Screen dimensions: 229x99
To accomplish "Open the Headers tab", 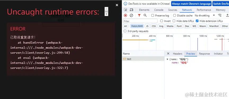I will pyautogui.click(x=178, y=54).
